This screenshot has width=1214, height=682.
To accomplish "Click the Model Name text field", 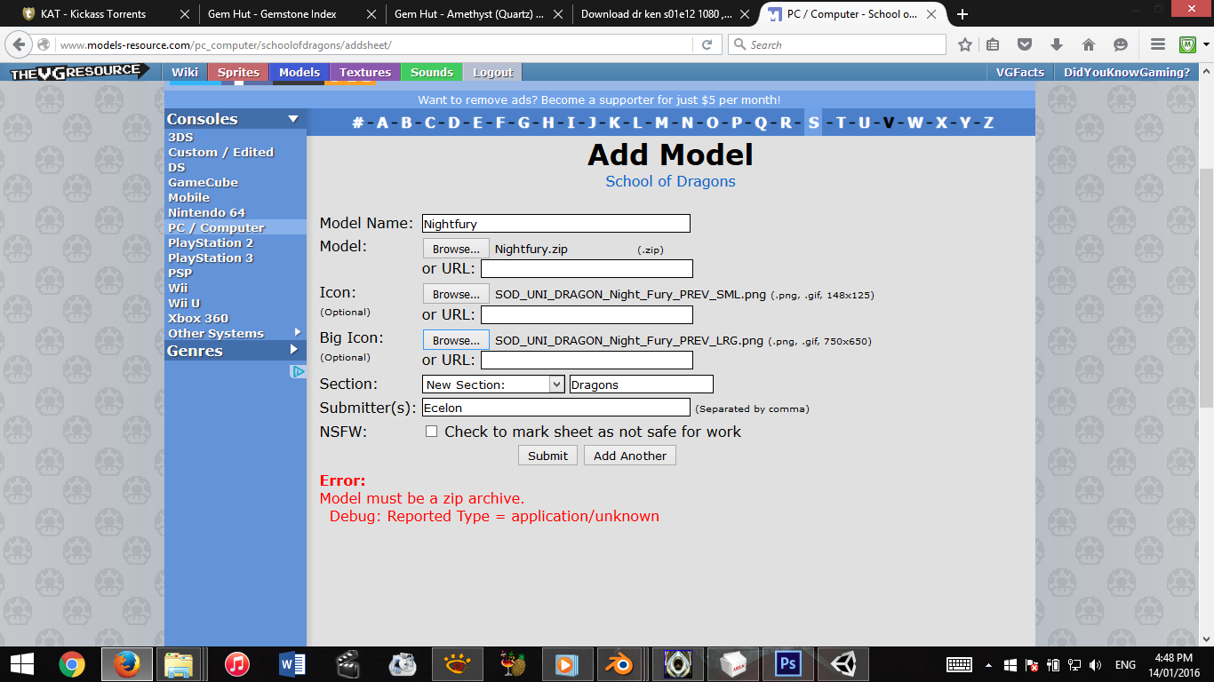I will click(x=555, y=224).
